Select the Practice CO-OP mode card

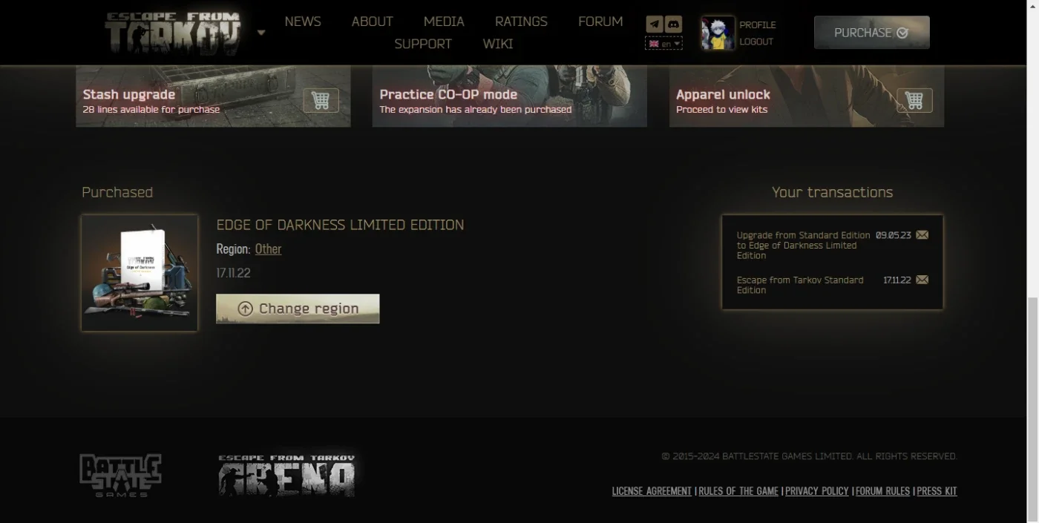509,96
